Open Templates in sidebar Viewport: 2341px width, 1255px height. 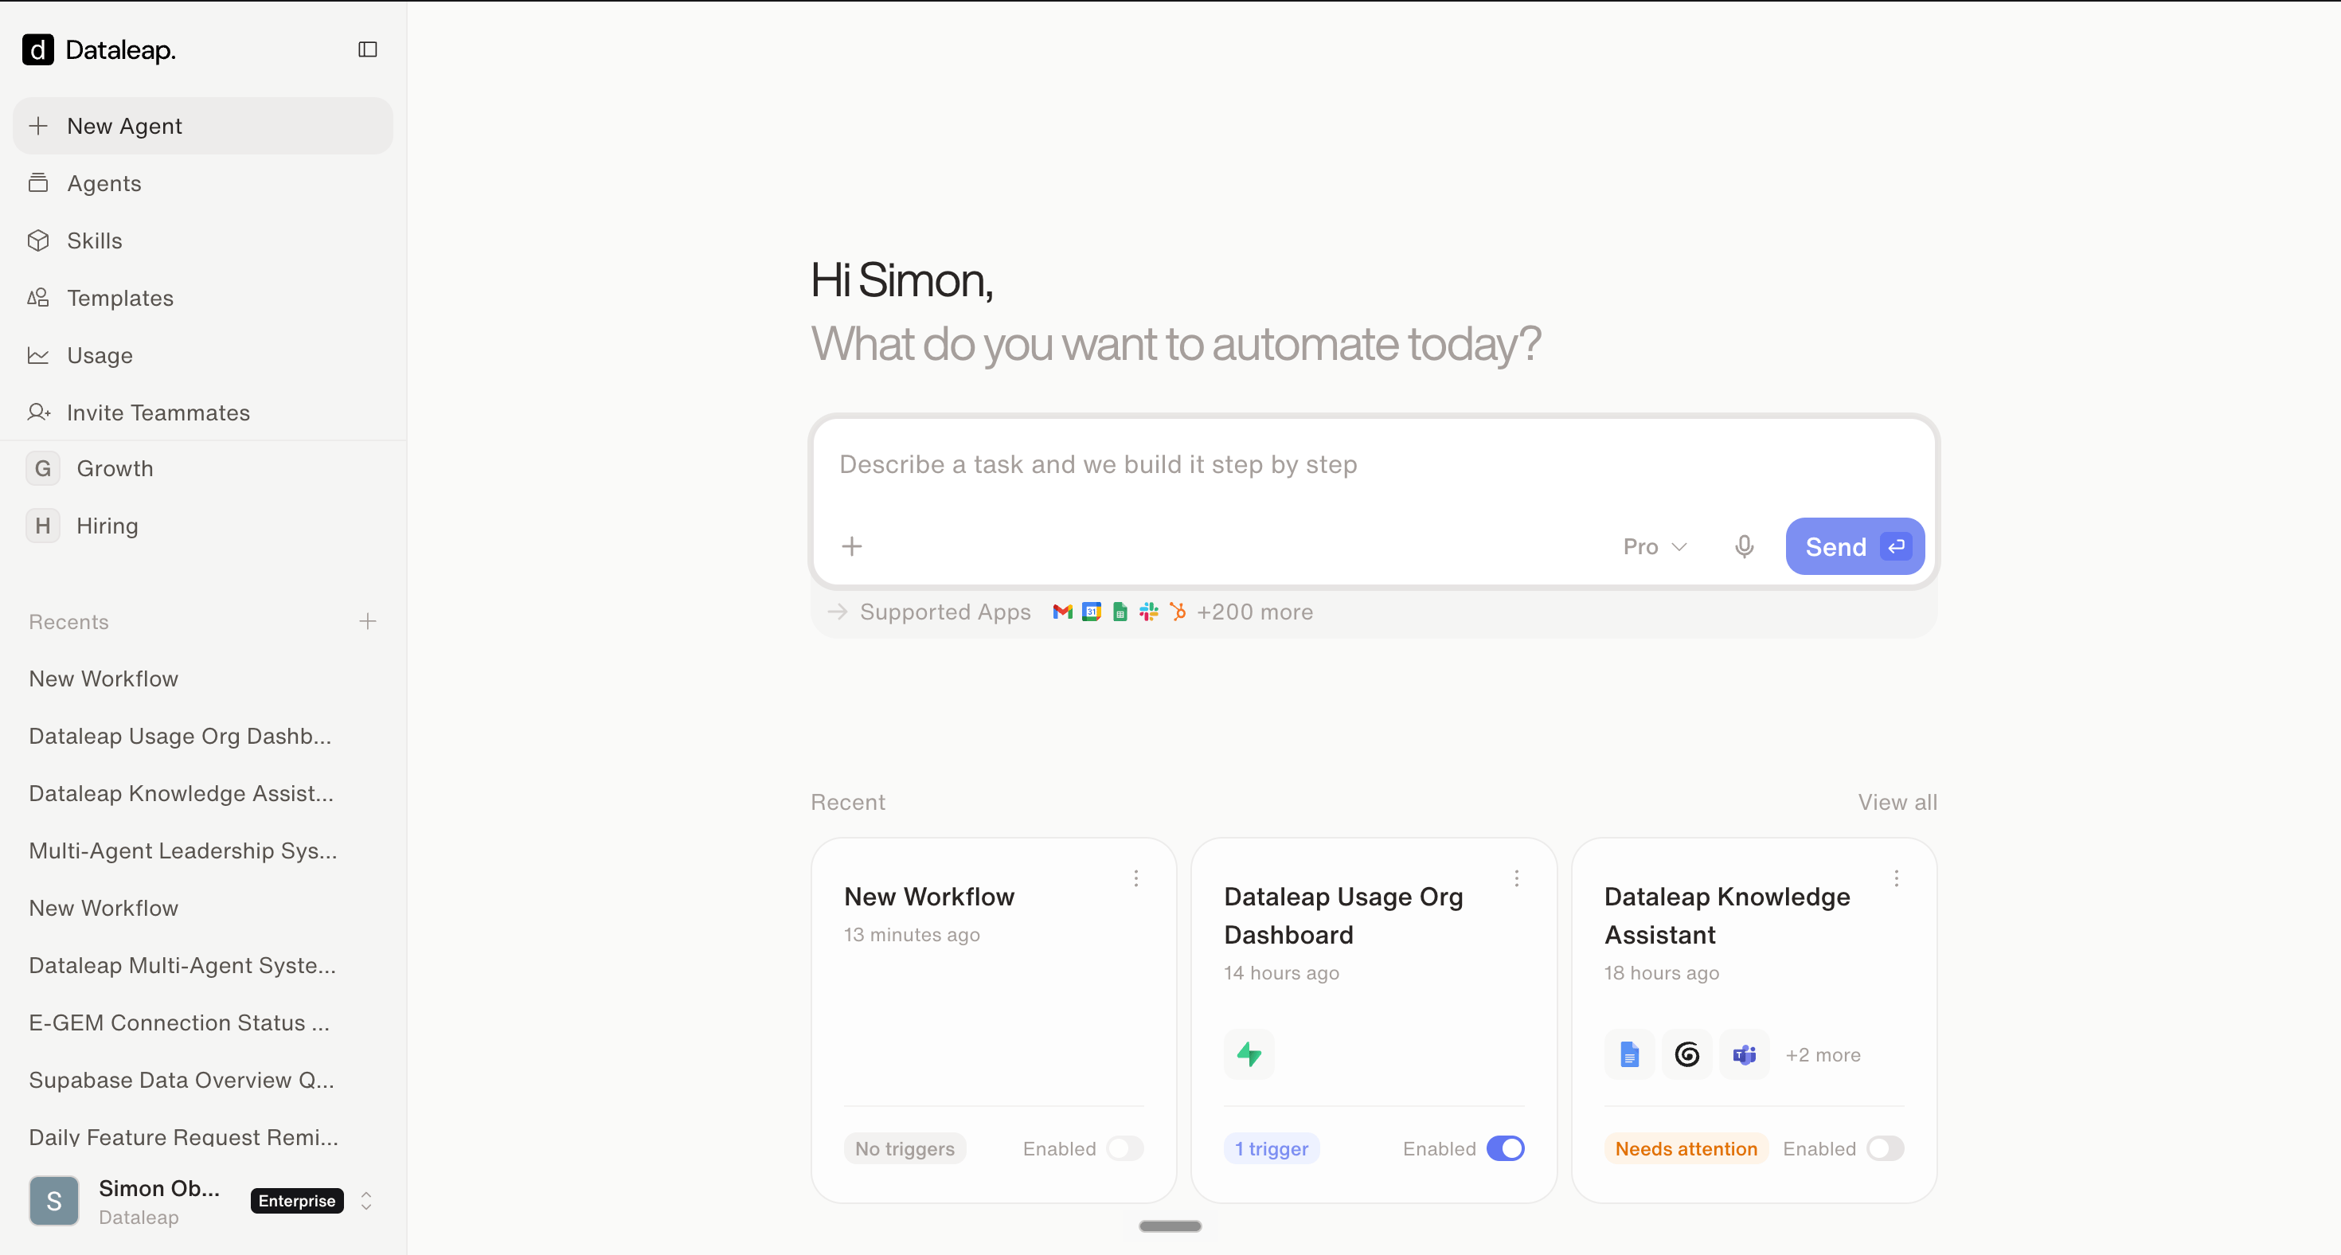[203, 297]
